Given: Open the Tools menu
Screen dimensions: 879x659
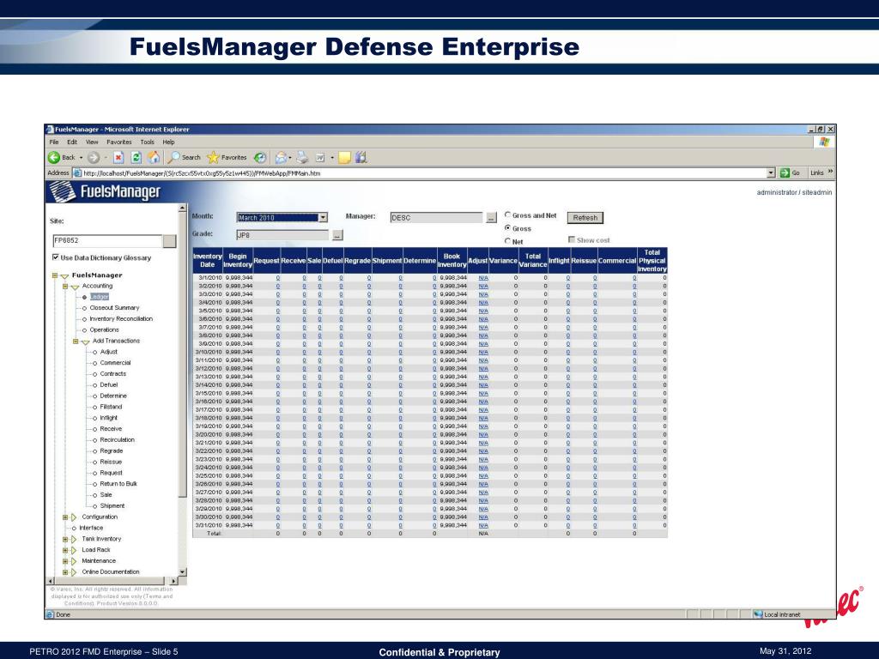Looking at the screenshot, I should point(147,142).
